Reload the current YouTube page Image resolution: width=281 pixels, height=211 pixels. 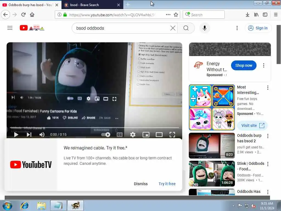pyautogui.click(x=23, y=15)
